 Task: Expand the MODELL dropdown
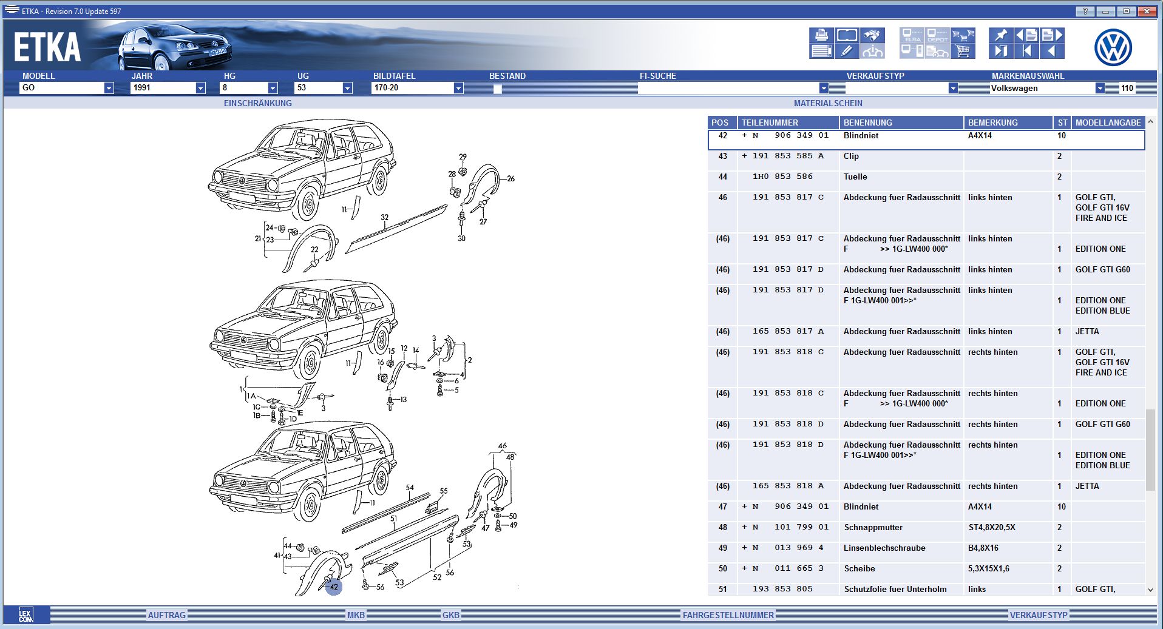[109, 88]
